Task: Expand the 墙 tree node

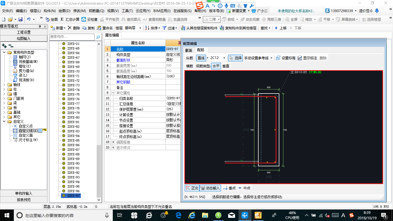Action: click(x=4, y=94)
